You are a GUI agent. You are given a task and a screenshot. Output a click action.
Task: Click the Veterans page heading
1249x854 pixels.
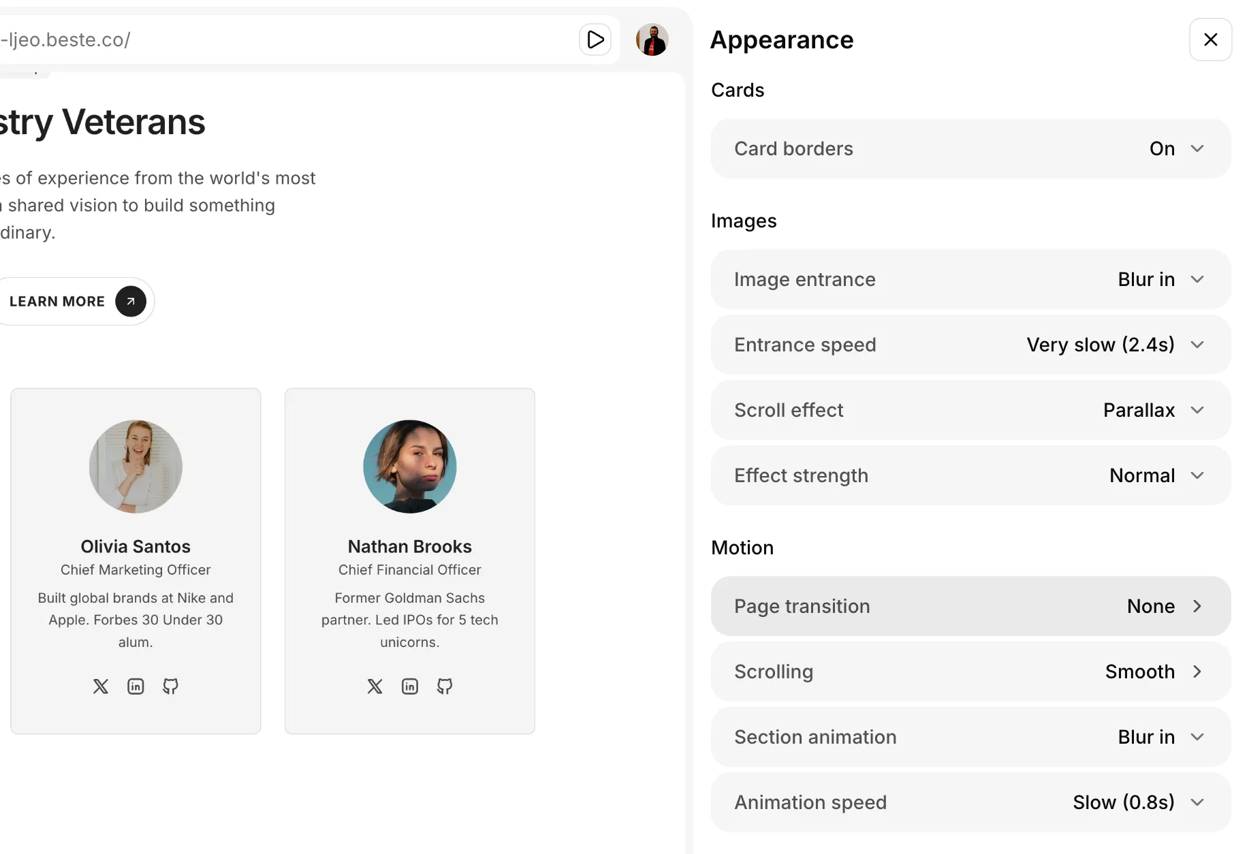(x=102, y=123)
